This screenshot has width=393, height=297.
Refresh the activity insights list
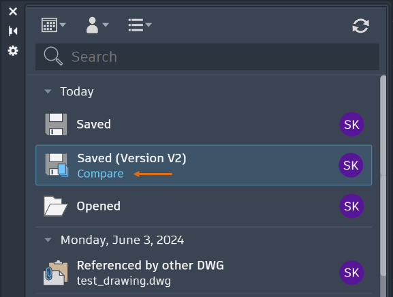pos(360,26)
